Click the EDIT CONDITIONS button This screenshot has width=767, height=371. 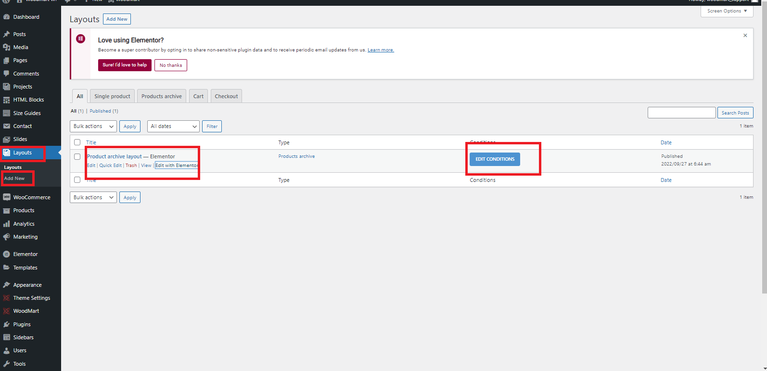[495, 159]
